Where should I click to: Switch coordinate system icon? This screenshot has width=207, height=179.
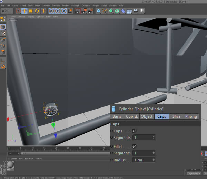click(70, 11)
